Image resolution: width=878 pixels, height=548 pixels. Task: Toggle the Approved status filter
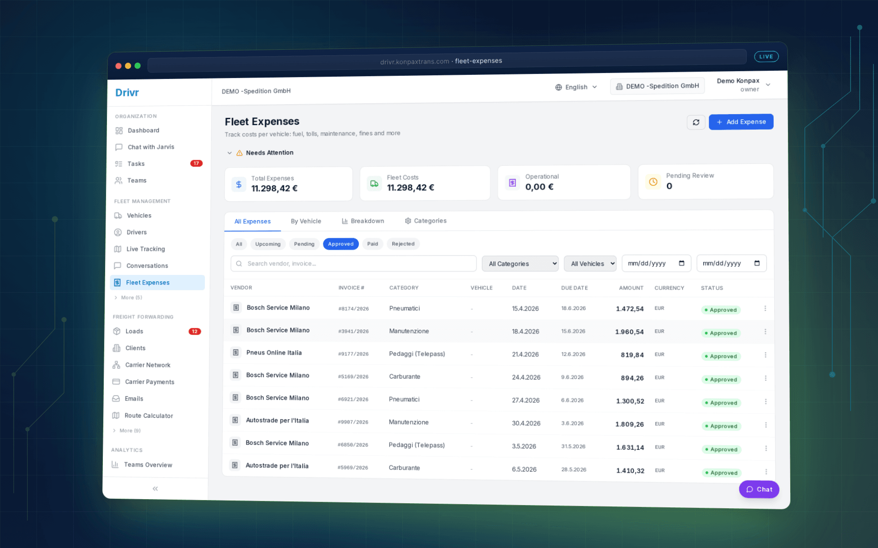(341, 244)
